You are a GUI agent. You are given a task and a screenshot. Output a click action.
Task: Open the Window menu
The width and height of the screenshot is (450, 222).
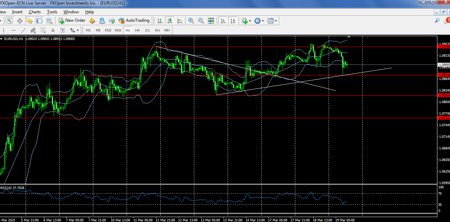tap(71, 12)
